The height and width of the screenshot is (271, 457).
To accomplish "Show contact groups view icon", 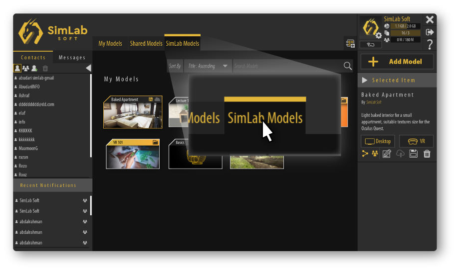I will pos(25,68).
